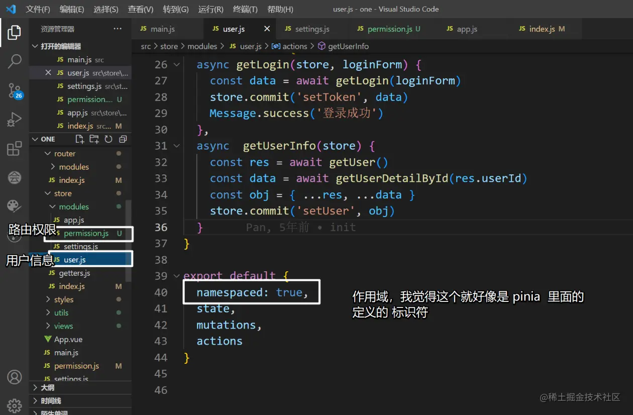Open settings.js in the open editors list
The image size is (633, 415).
(80, 86)
